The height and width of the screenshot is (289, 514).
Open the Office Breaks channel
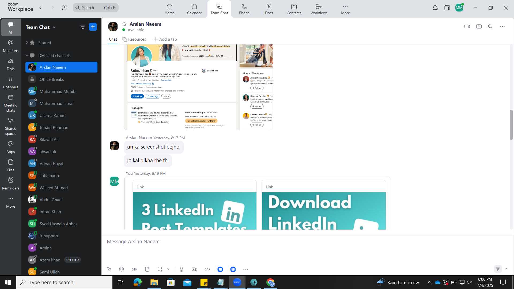tap(61, 79)
